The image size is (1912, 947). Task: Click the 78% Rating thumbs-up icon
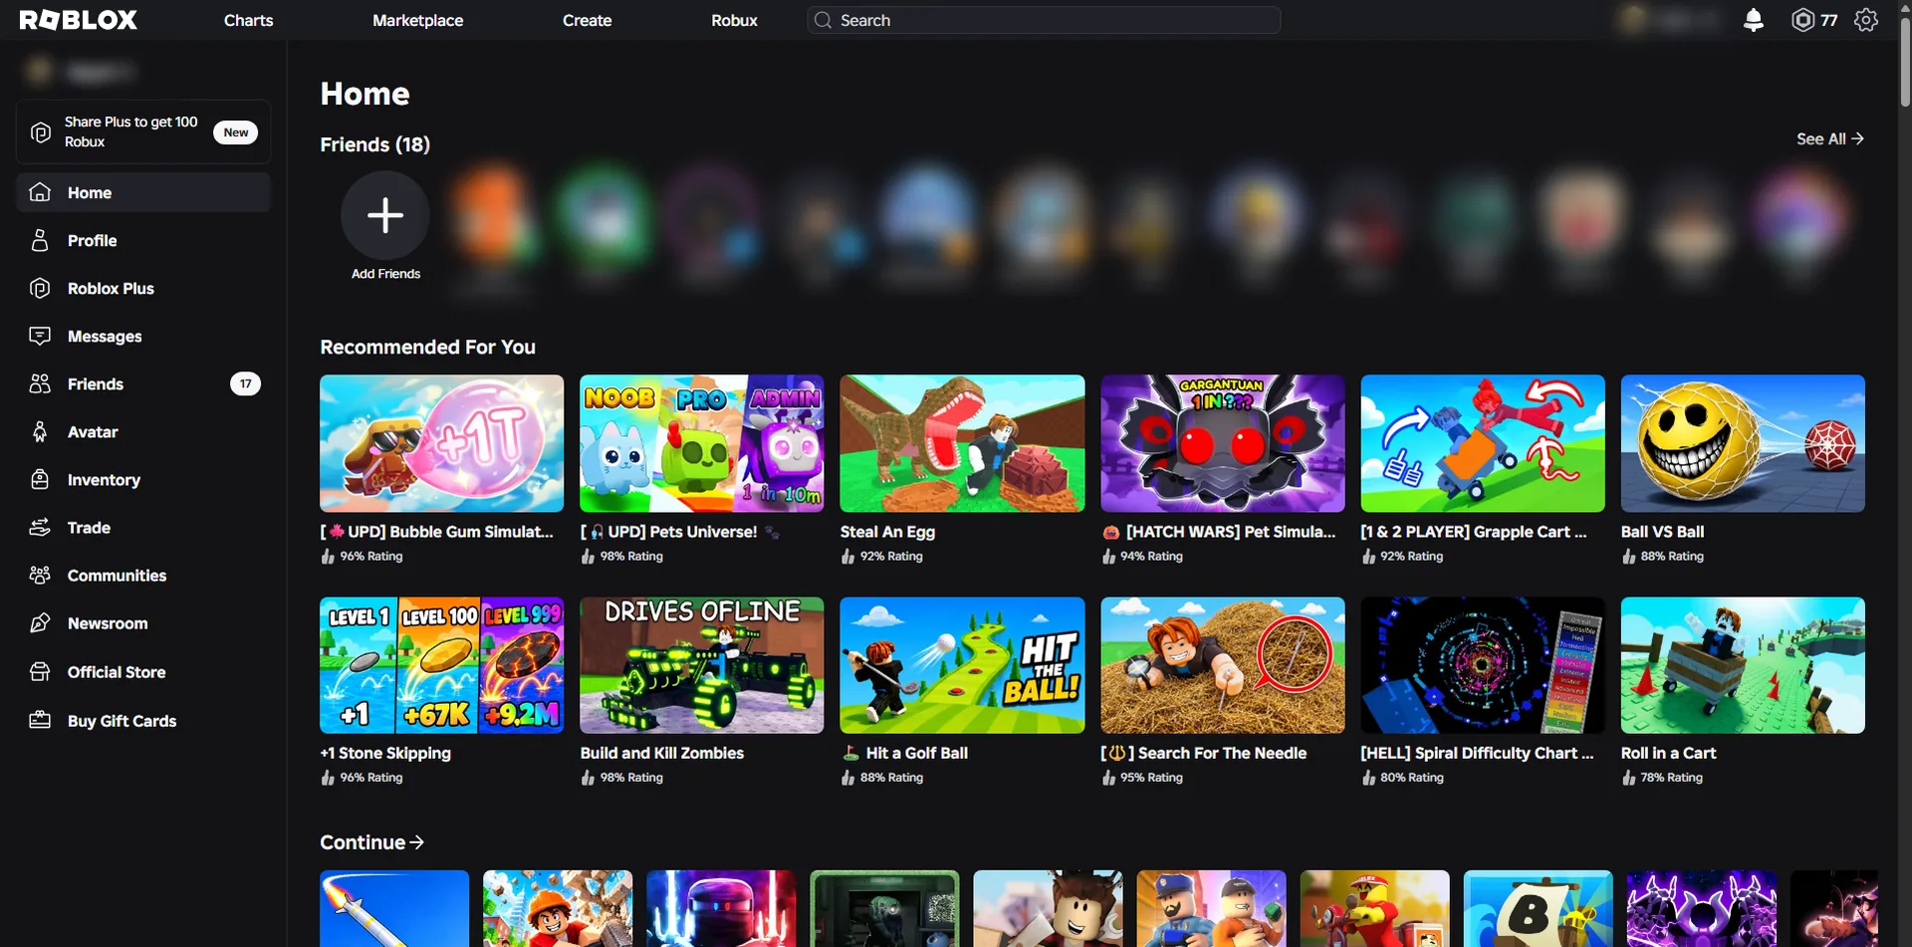pyautogui.click(x=1628, y=778)
